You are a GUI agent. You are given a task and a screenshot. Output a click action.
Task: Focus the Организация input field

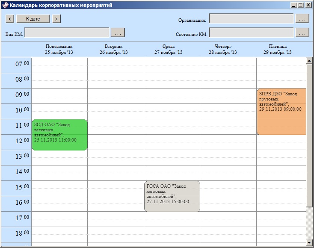[x=251, y=18]
